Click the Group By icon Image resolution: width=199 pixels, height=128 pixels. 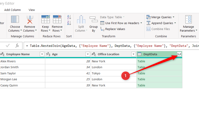tap(94, 19)
